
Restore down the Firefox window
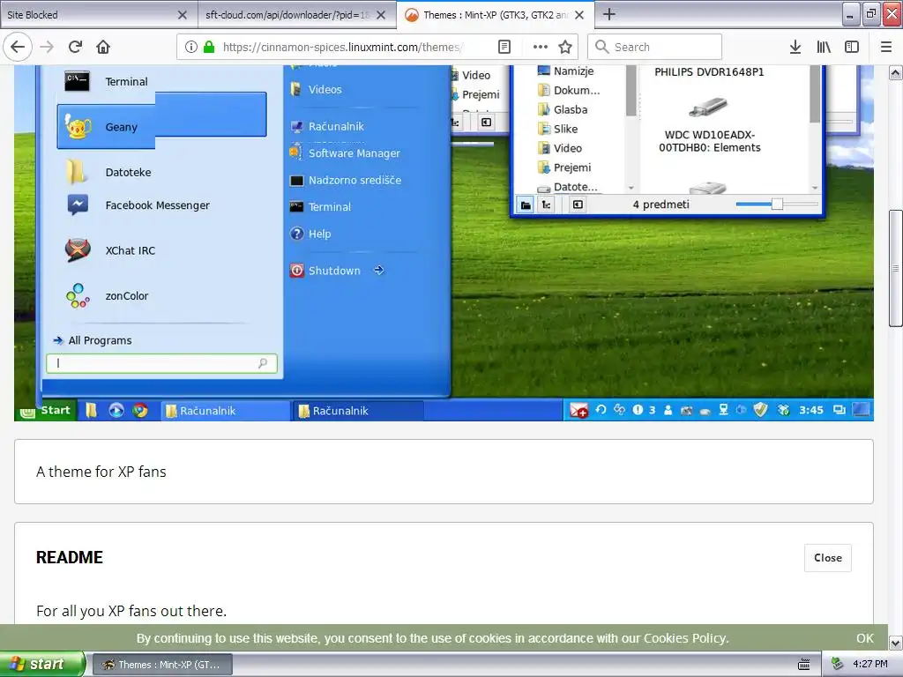870,14
